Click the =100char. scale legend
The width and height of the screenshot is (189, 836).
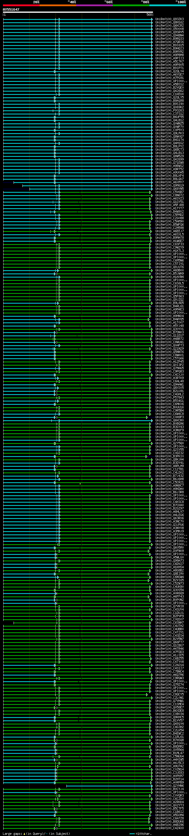click(x=141, y=834)
